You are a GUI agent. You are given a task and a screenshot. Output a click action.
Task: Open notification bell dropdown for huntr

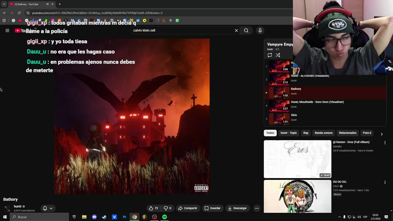click(x=48, y=208)
